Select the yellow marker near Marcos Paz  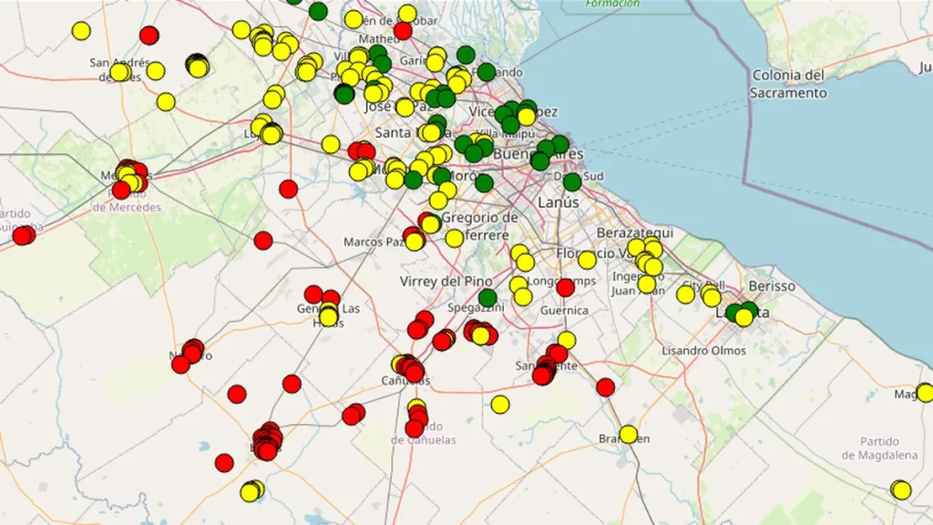coord(415,243)
